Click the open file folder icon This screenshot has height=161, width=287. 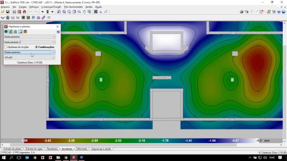(x=3, y=12)
